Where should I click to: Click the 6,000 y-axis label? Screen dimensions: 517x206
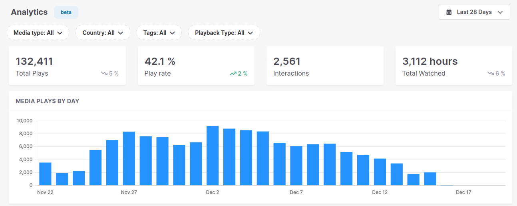[x=26, y=146]
